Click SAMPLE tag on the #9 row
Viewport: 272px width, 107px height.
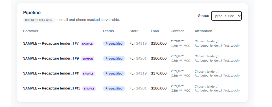pyautogui.click(x=87, y=58)
